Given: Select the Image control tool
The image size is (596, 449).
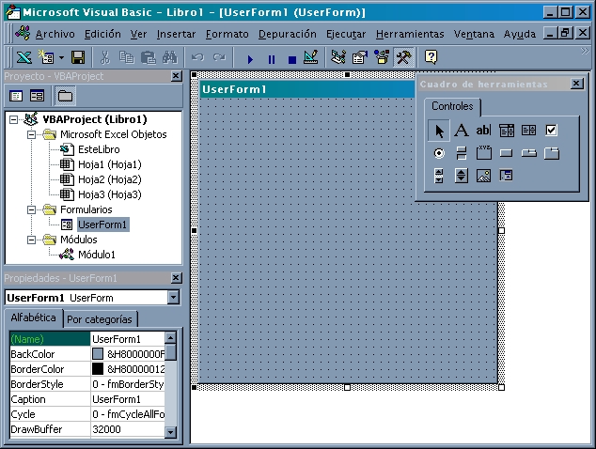Looking at the screenshot, I should point(483,175).
